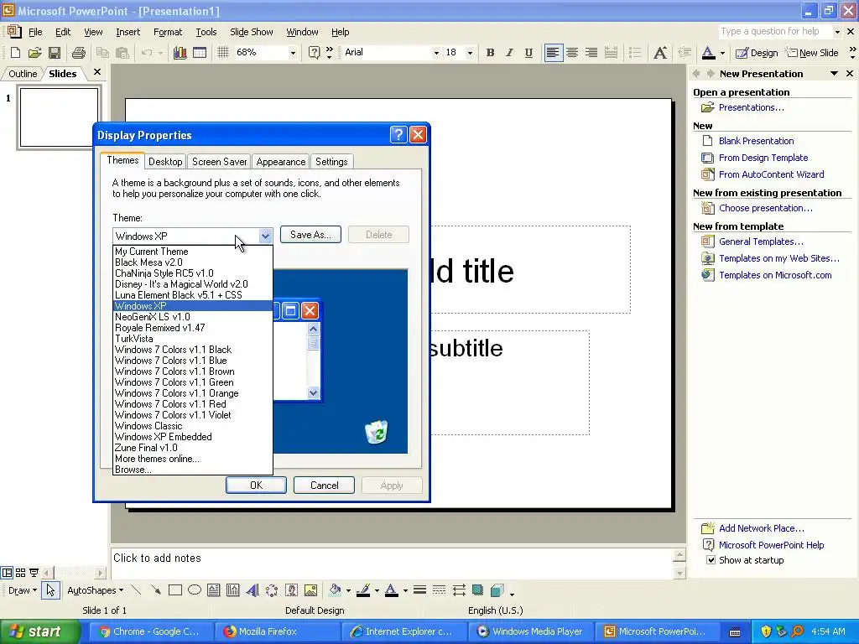Click slide 1 thumbnail in Slides pane
Screen dimensions: 859x644
tap(60, 117)
